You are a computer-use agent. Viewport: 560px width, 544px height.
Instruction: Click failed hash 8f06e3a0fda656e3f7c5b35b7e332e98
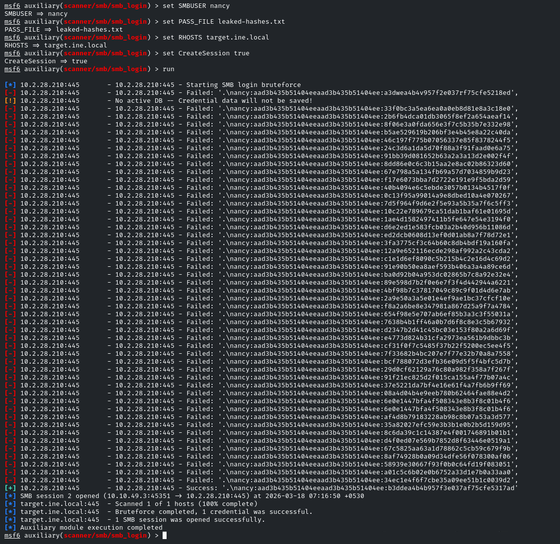[447, 124]
